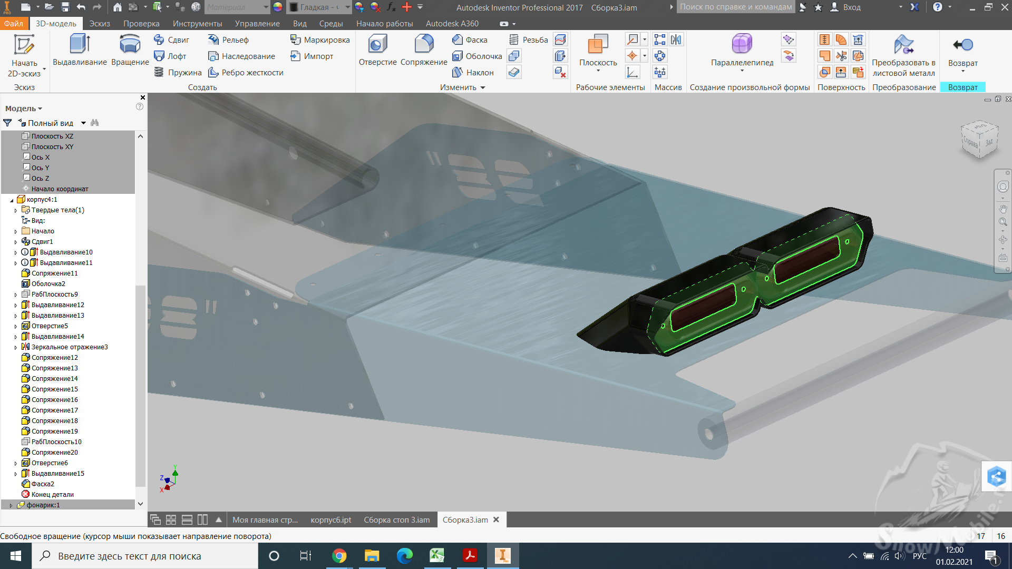Select the Ребро жесткости rib tool
Image resolution: width=1012 pixels, height=569 pixels.
246,72
